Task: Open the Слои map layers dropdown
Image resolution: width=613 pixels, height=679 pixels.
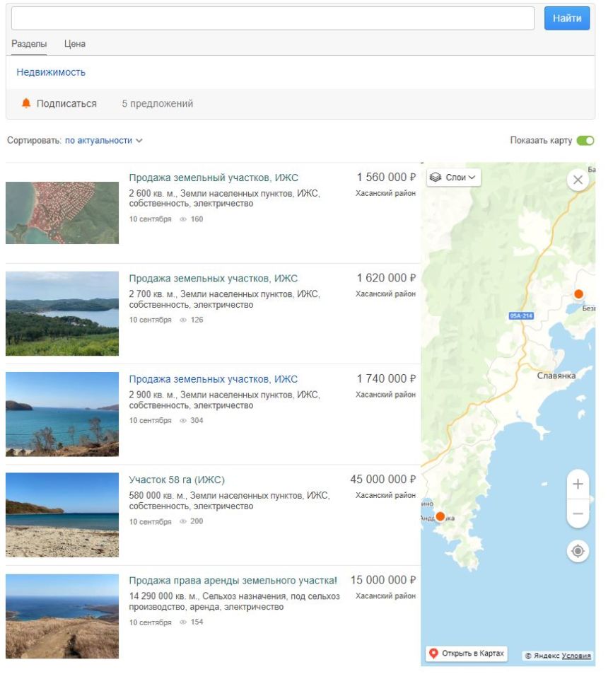Action: pos(453,178)
